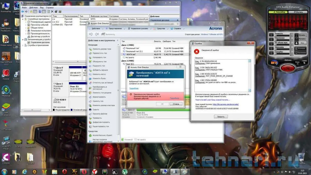Click the convert to logical icon in sidebar
This screenshot has height=175, width=311.
click(x=90, y=87)
